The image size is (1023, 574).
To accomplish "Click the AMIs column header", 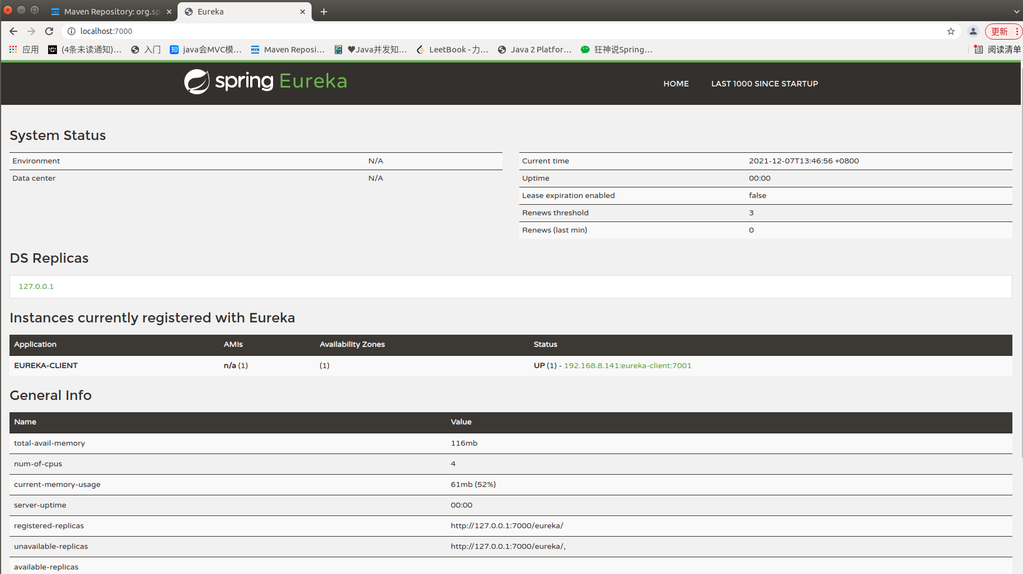I will click(x=233, y=344).
